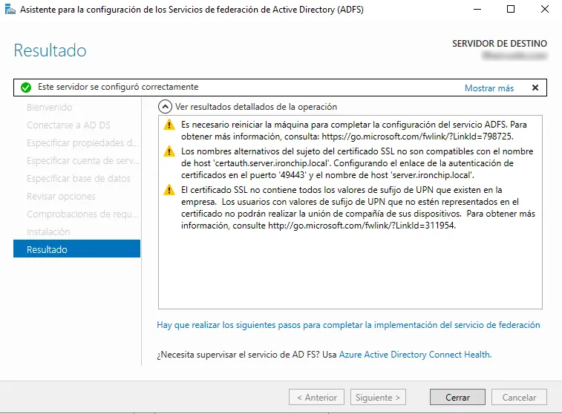The width and height of the screenshot is (562, 414).
Task: Click the UPN suffix warning message text
Action: 358,207
